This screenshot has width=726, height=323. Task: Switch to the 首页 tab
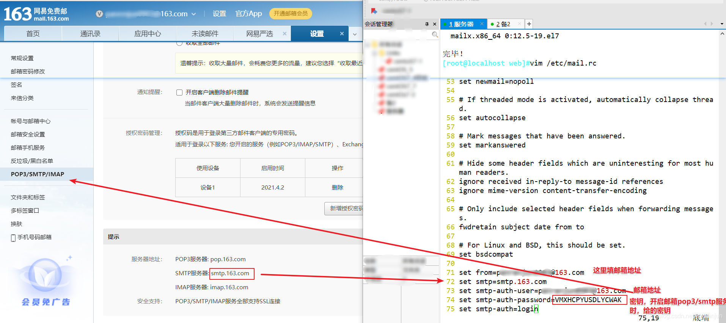tap(33, 34)
